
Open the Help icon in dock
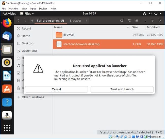(7, 102)
